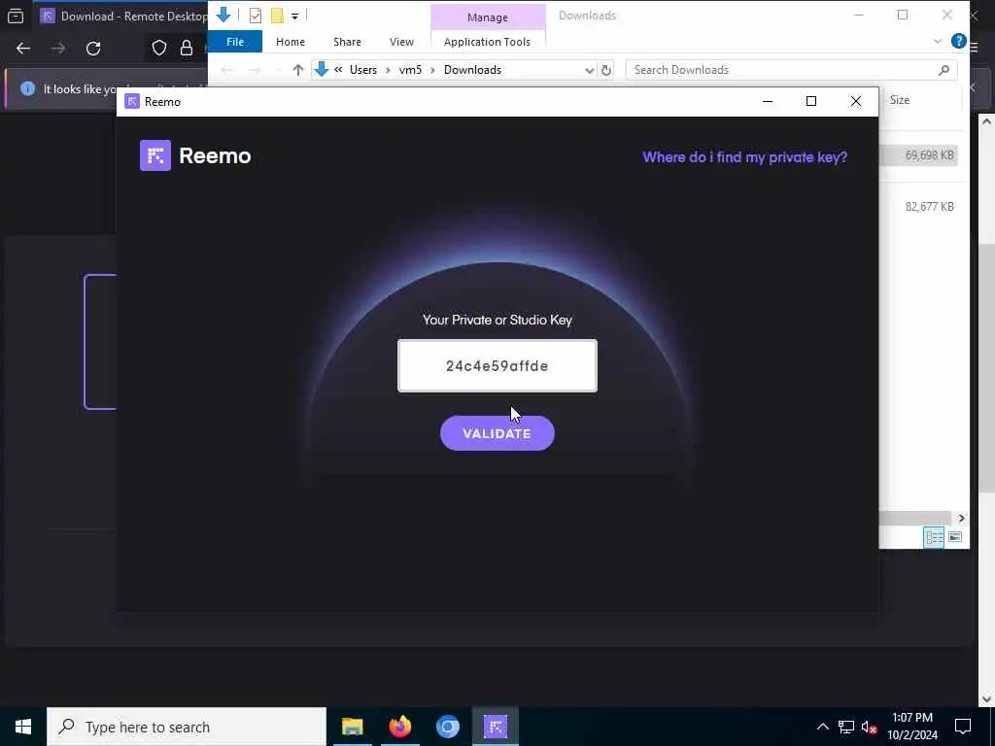Click the network icon in system tray
The height and width of the screenshot is (746, 995).
(x=846, y=727)
